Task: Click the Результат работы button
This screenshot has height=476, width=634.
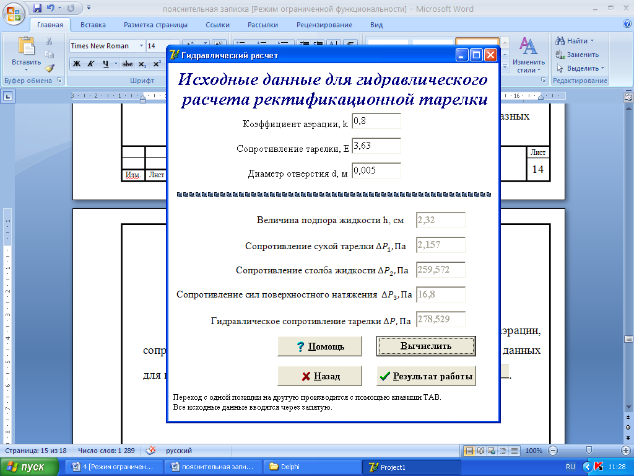Action: [426, 376]
